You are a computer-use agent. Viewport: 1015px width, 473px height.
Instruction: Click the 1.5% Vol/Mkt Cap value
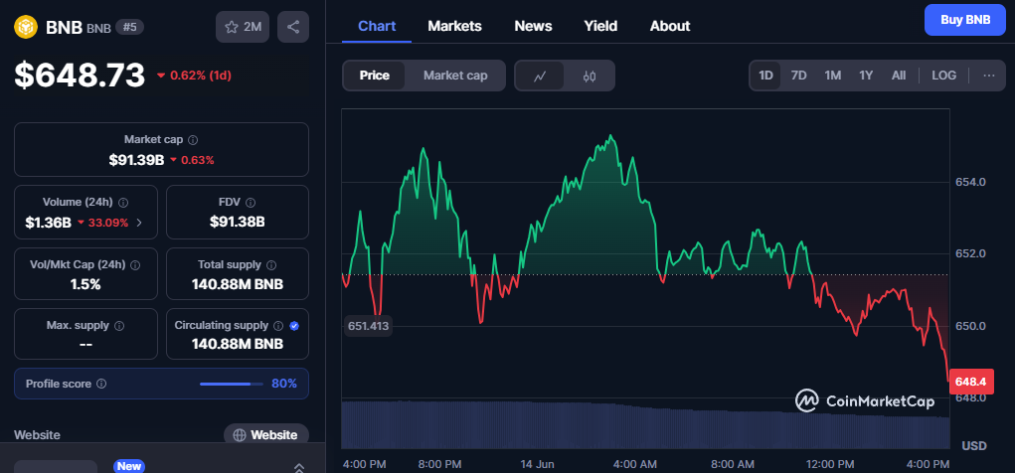[x=85, y=285]
